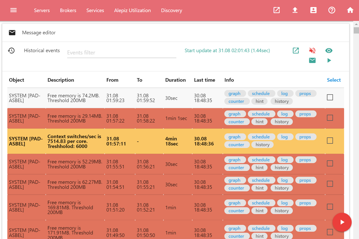Open the Alepiz Utilization menu

pyautogui.click(x=132, y=10)
